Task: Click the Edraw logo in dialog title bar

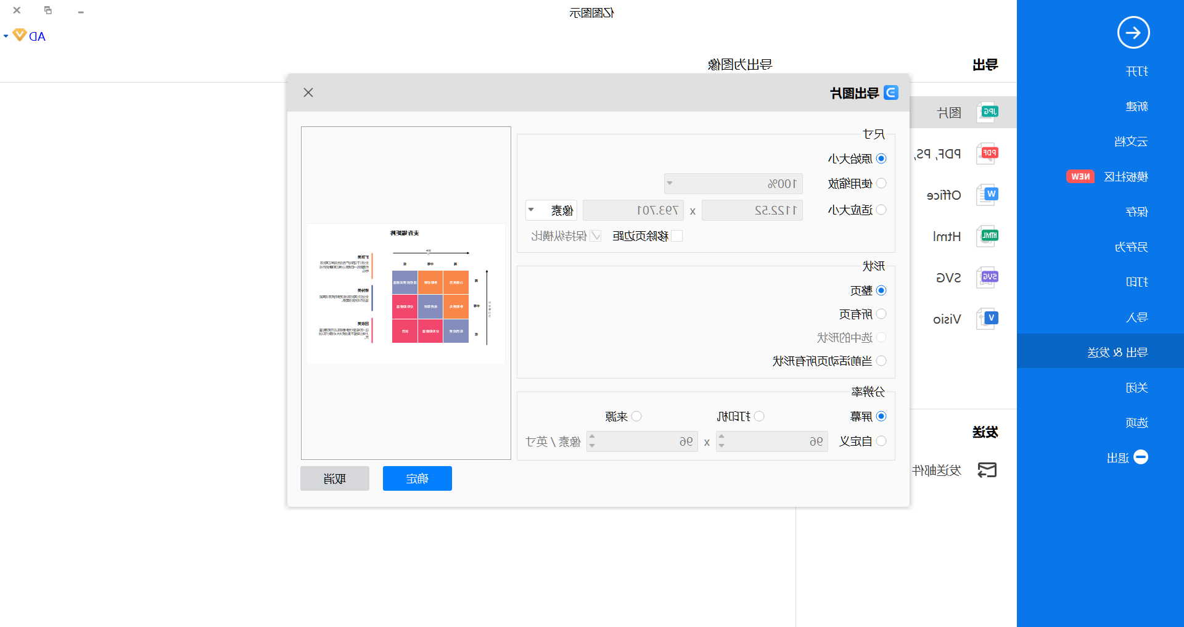Action: tap(891, 92)
